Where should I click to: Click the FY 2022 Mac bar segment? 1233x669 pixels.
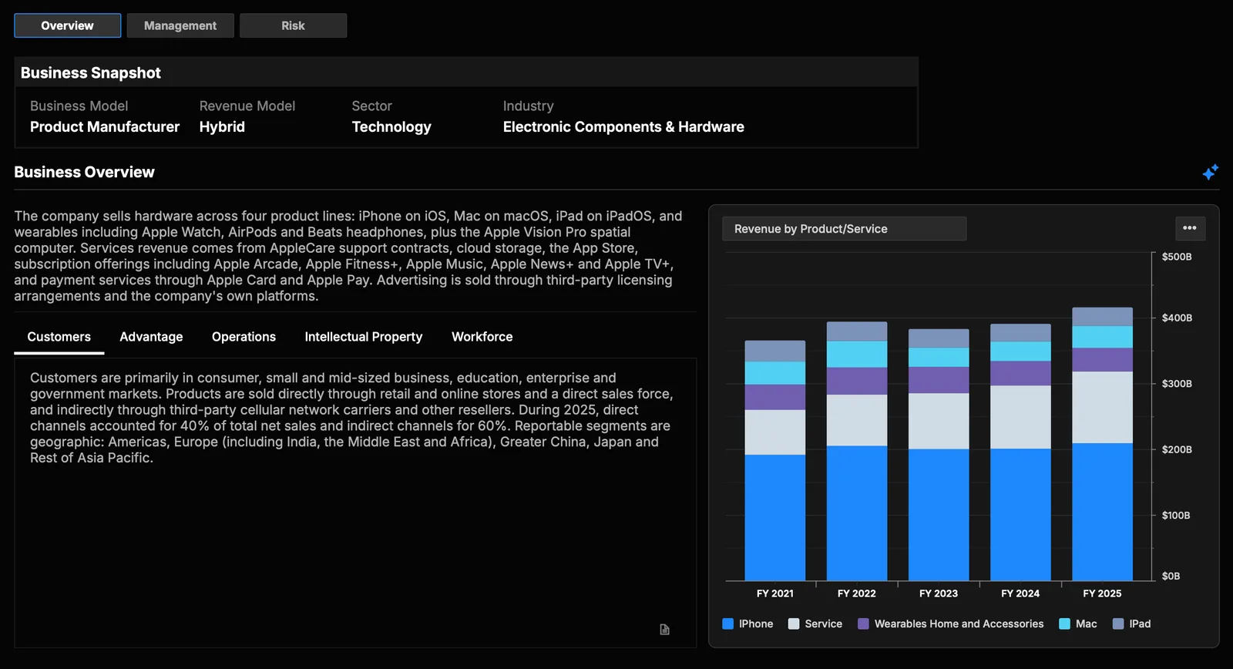(x=857, y=354)
